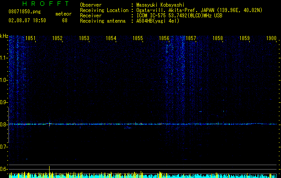Image resolution: width=281 pixels, height=178 pixels.
Task: Select the kHz axis unit label
Action: [4, 36]
